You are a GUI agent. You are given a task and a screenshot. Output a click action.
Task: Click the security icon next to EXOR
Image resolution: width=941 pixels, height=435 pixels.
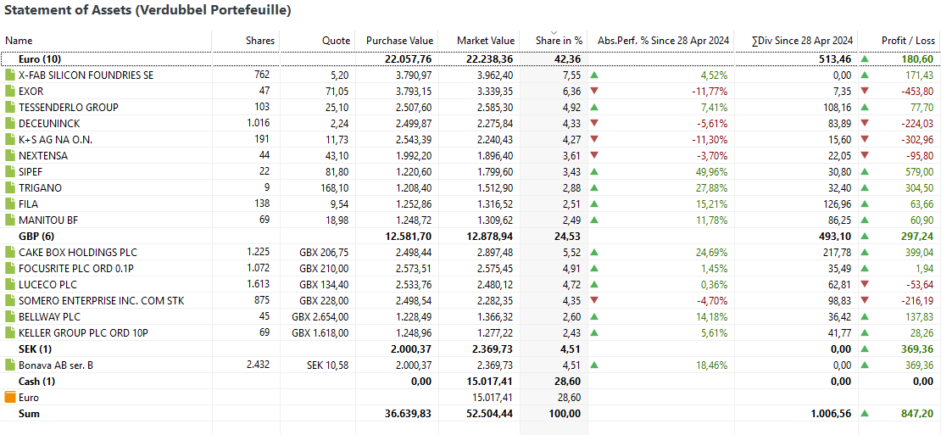click(x=9, y=92)
